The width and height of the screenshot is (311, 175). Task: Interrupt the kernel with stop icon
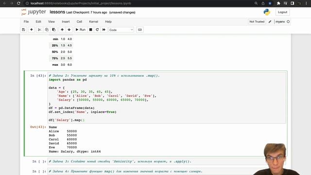91,30
